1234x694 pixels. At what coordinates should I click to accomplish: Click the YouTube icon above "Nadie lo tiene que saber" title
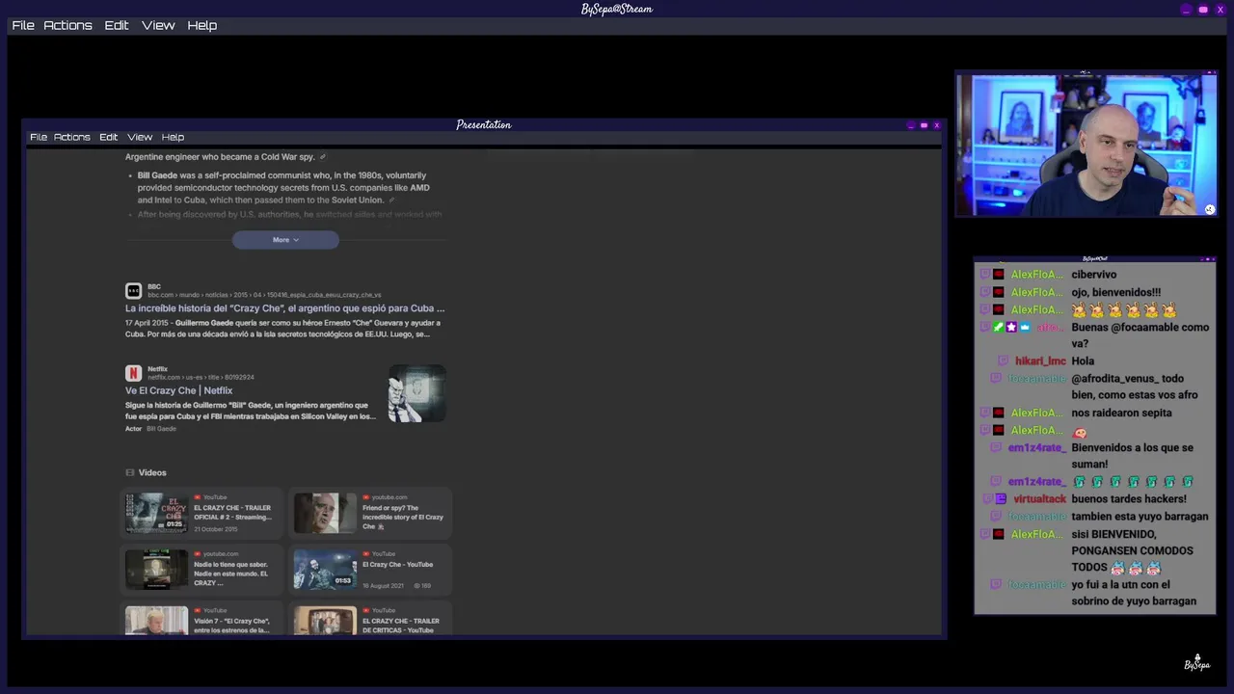[198, 554]
